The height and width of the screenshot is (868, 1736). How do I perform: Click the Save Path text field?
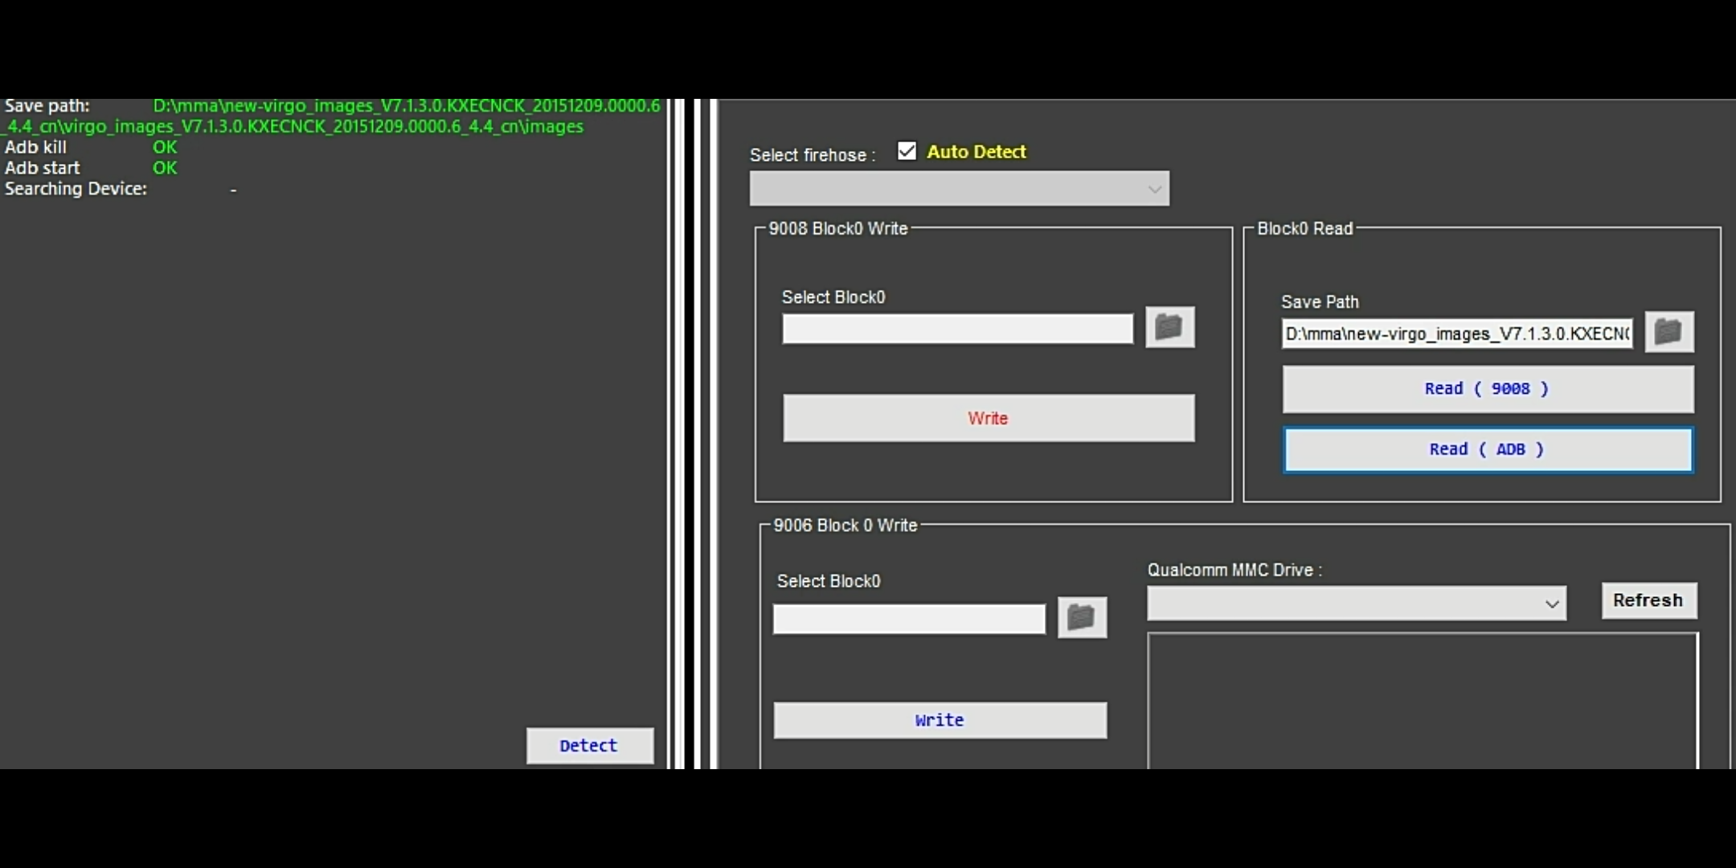click(1456, 334)
